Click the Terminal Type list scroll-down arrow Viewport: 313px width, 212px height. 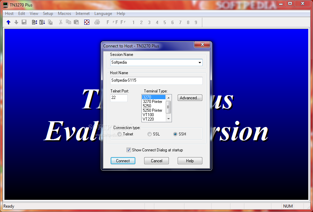[x=169, y=119]
